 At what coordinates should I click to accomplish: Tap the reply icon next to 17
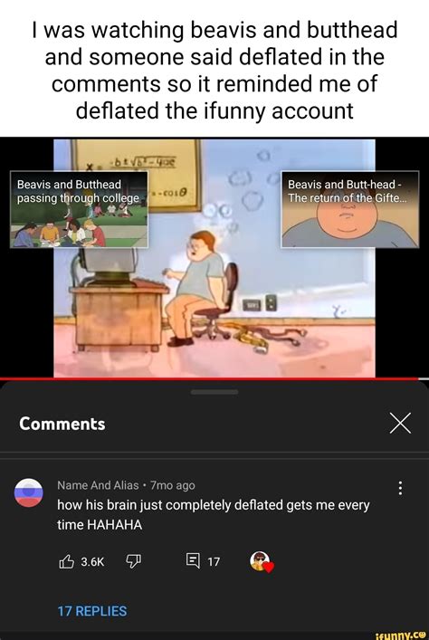[193, 561]
